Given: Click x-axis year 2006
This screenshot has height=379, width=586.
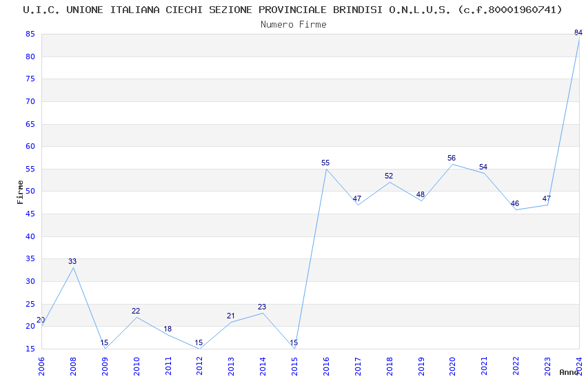Looking at the screenshot, I should (41, 366).
